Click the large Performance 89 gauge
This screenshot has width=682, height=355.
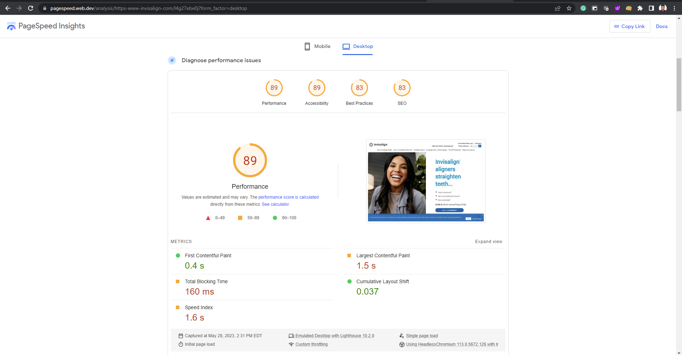click(x=250, y=160)
